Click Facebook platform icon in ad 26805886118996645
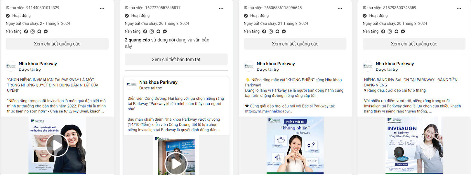 (264, 32)
